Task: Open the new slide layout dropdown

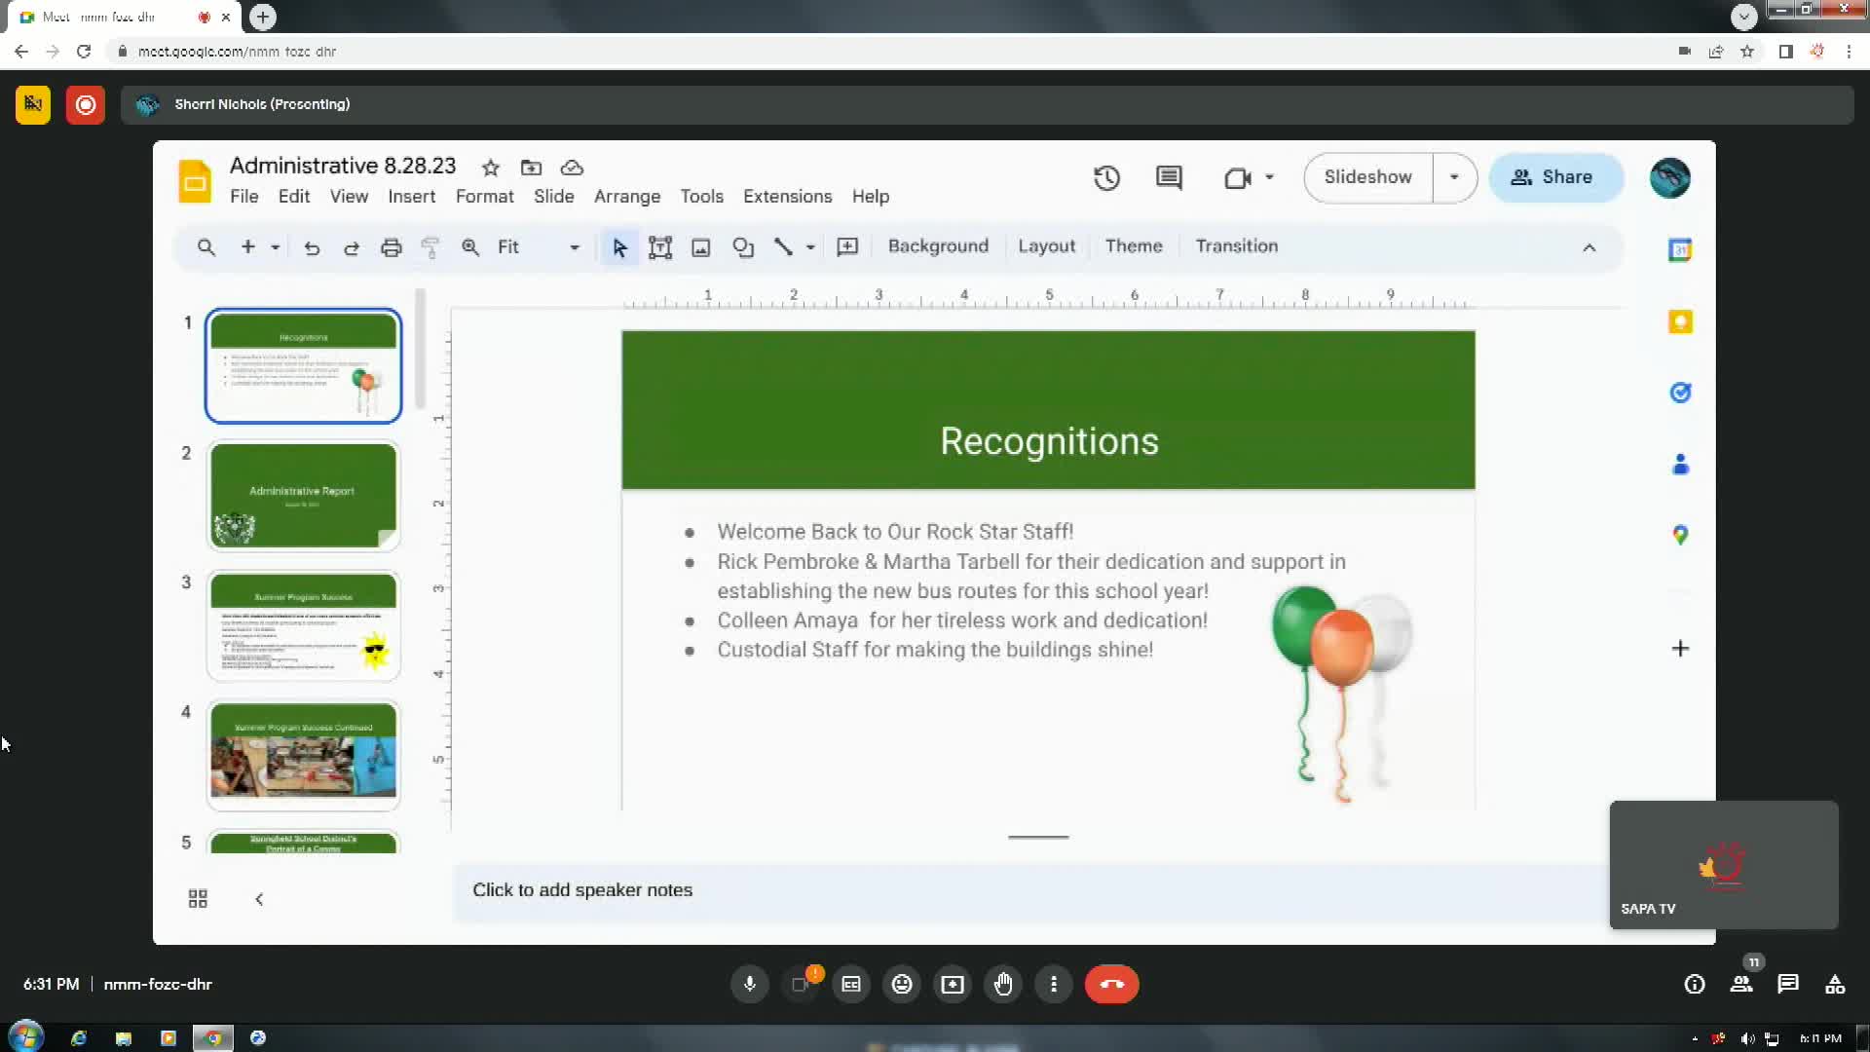Action: (x=276, y=247)
